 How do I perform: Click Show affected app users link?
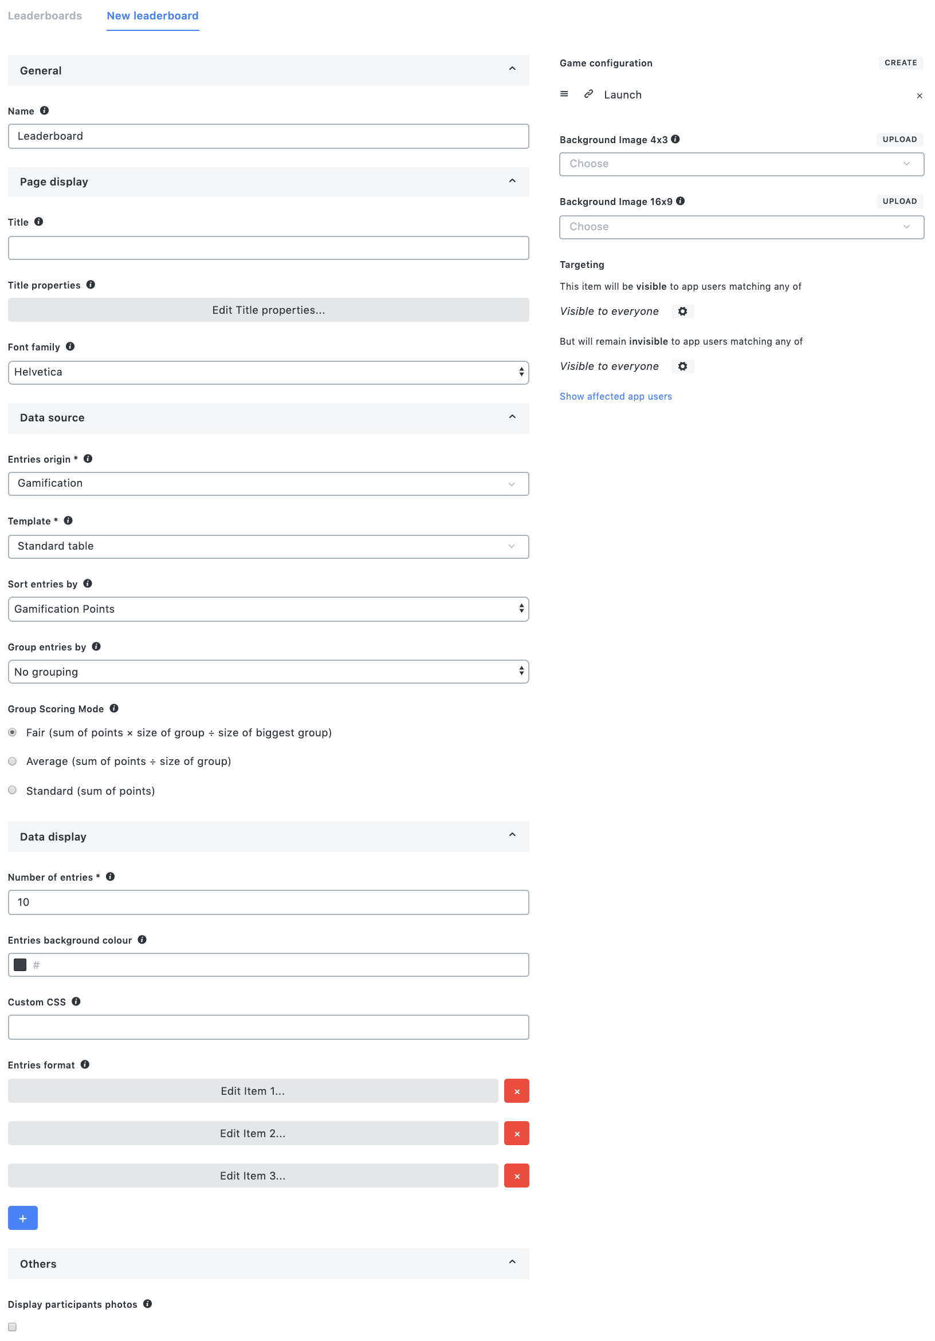(x=615, y=396)
